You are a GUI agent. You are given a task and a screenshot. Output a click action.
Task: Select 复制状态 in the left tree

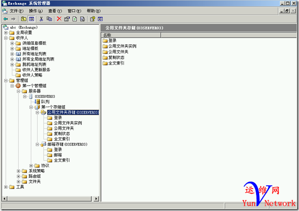click(62, 134)
